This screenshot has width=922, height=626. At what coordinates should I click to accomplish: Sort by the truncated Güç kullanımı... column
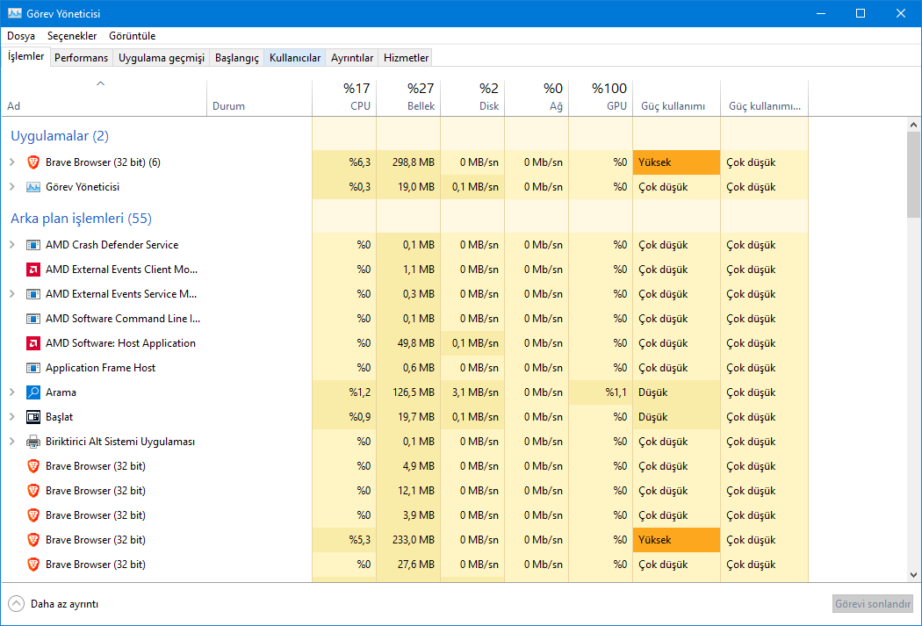click(764, 97)
